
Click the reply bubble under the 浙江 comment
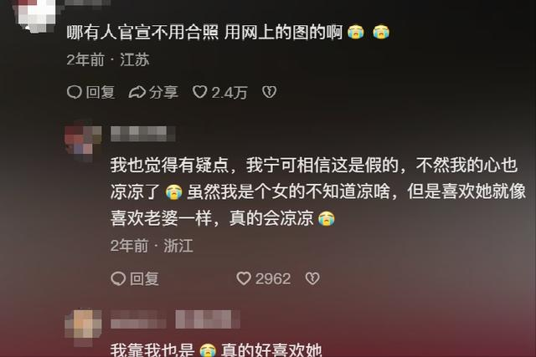(118, 278)
